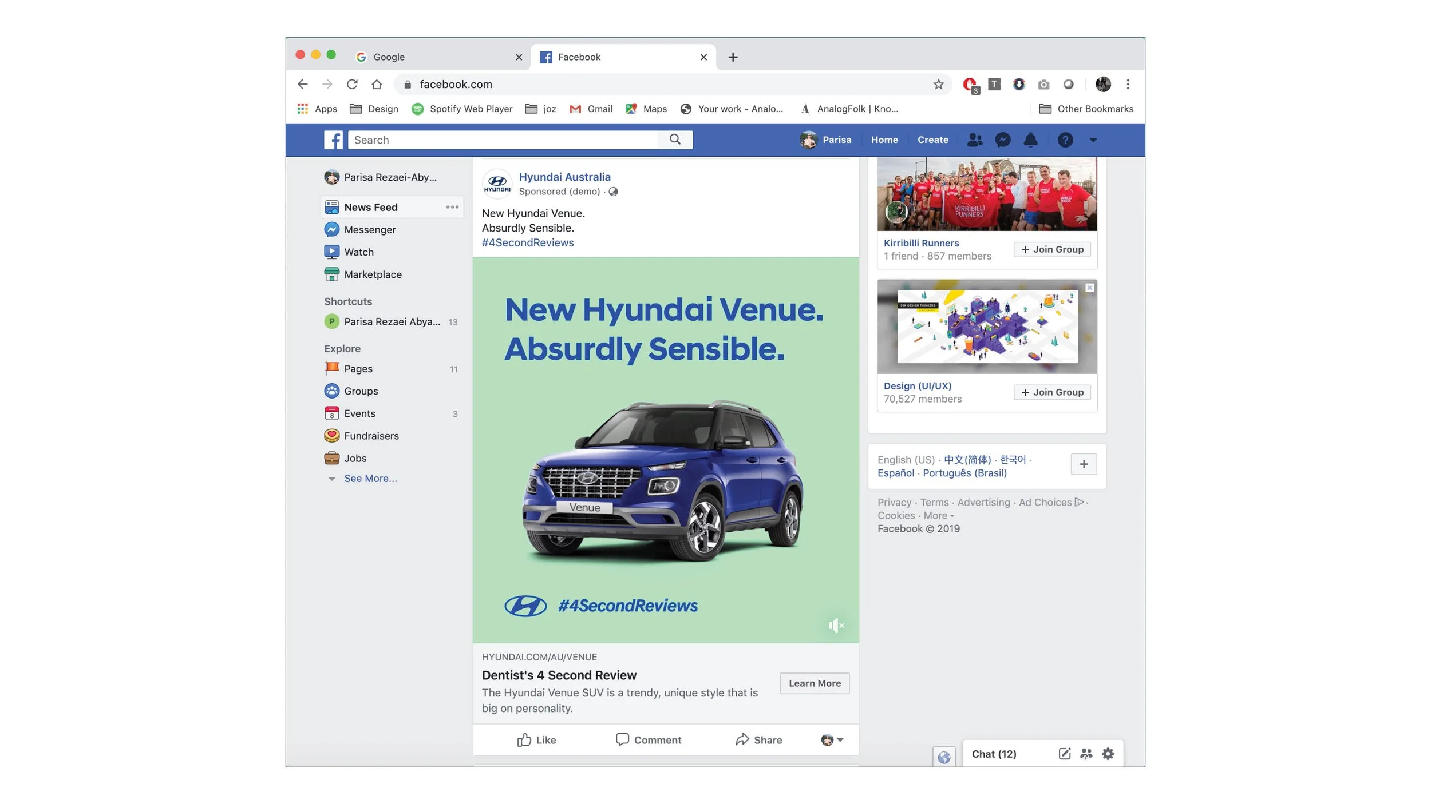Open the Messenger icon in the blue header
The width and height of the screenshot is (1431, 804).
click(x=1002, y=140)
